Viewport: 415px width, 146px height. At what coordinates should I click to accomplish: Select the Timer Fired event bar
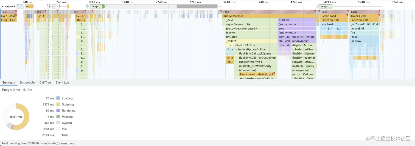point(364,16)
